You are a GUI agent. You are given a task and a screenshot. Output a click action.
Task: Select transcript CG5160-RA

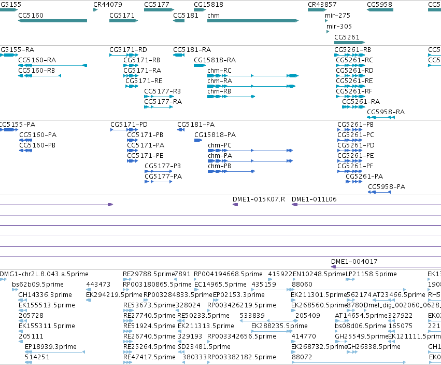click(x=52, y=65)
